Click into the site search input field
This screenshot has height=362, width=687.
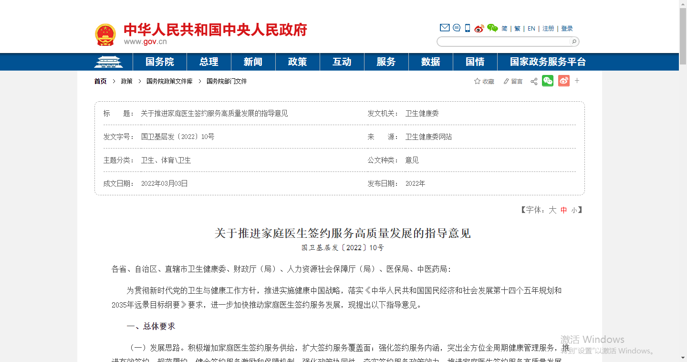click(x=503, y=42)
